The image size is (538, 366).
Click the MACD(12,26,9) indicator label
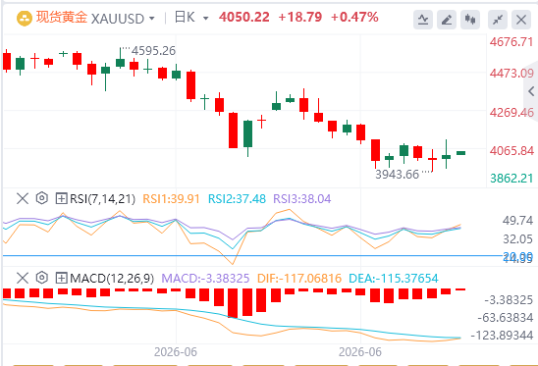(x=112, y=279)
